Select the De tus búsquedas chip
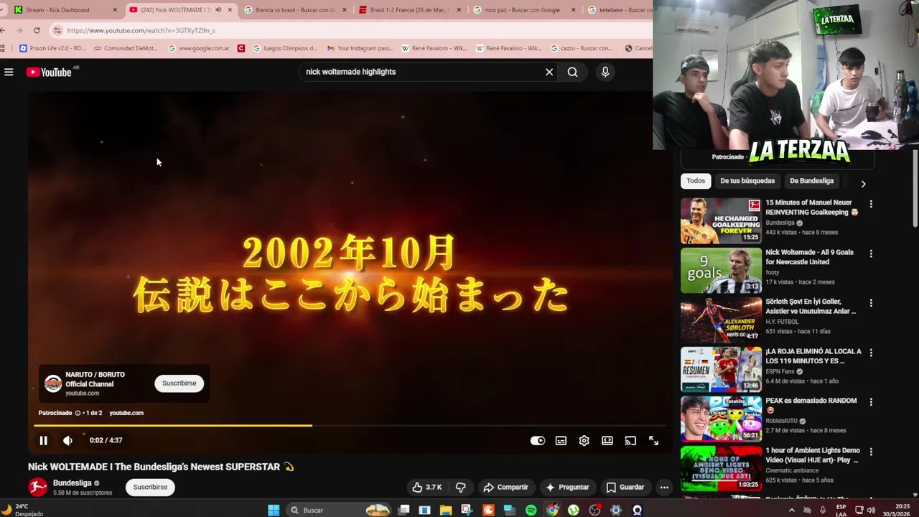The height and width of the screenshot is (517, 919). click(x=747, y=181)
